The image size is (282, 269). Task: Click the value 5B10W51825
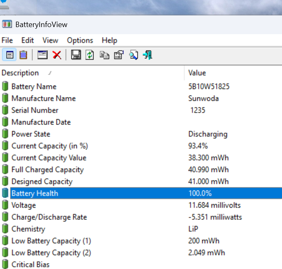[x=209, y=86]
